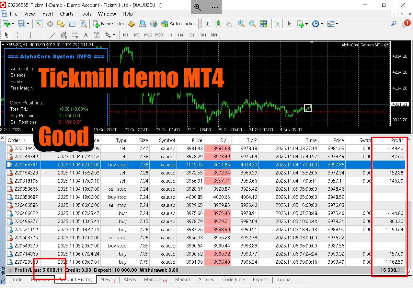
Task: Toggle the Market Watch window icon
Action: [x=39, y=24]
